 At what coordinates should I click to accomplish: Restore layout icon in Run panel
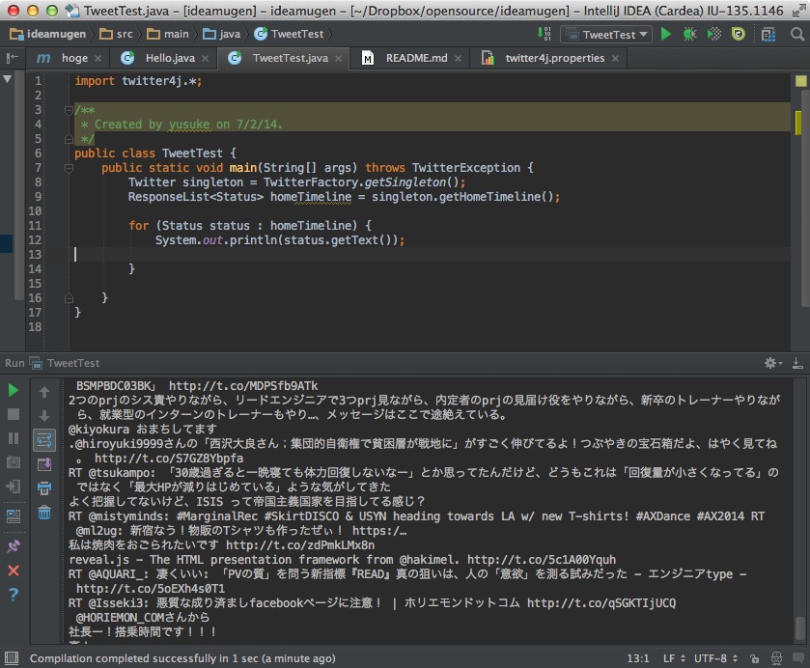[14, 515]
